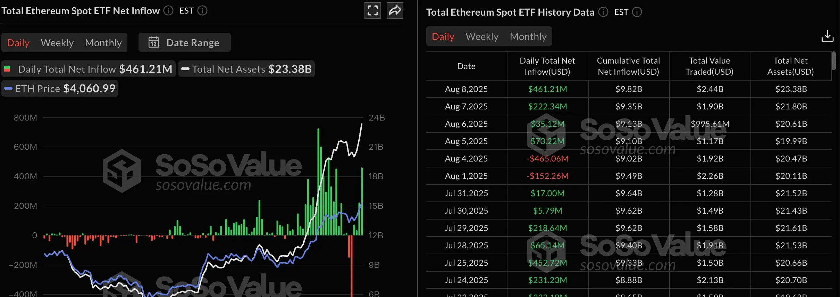Toggle Total Net Assets legend series

pyautogui.click(x=246, y=69)
